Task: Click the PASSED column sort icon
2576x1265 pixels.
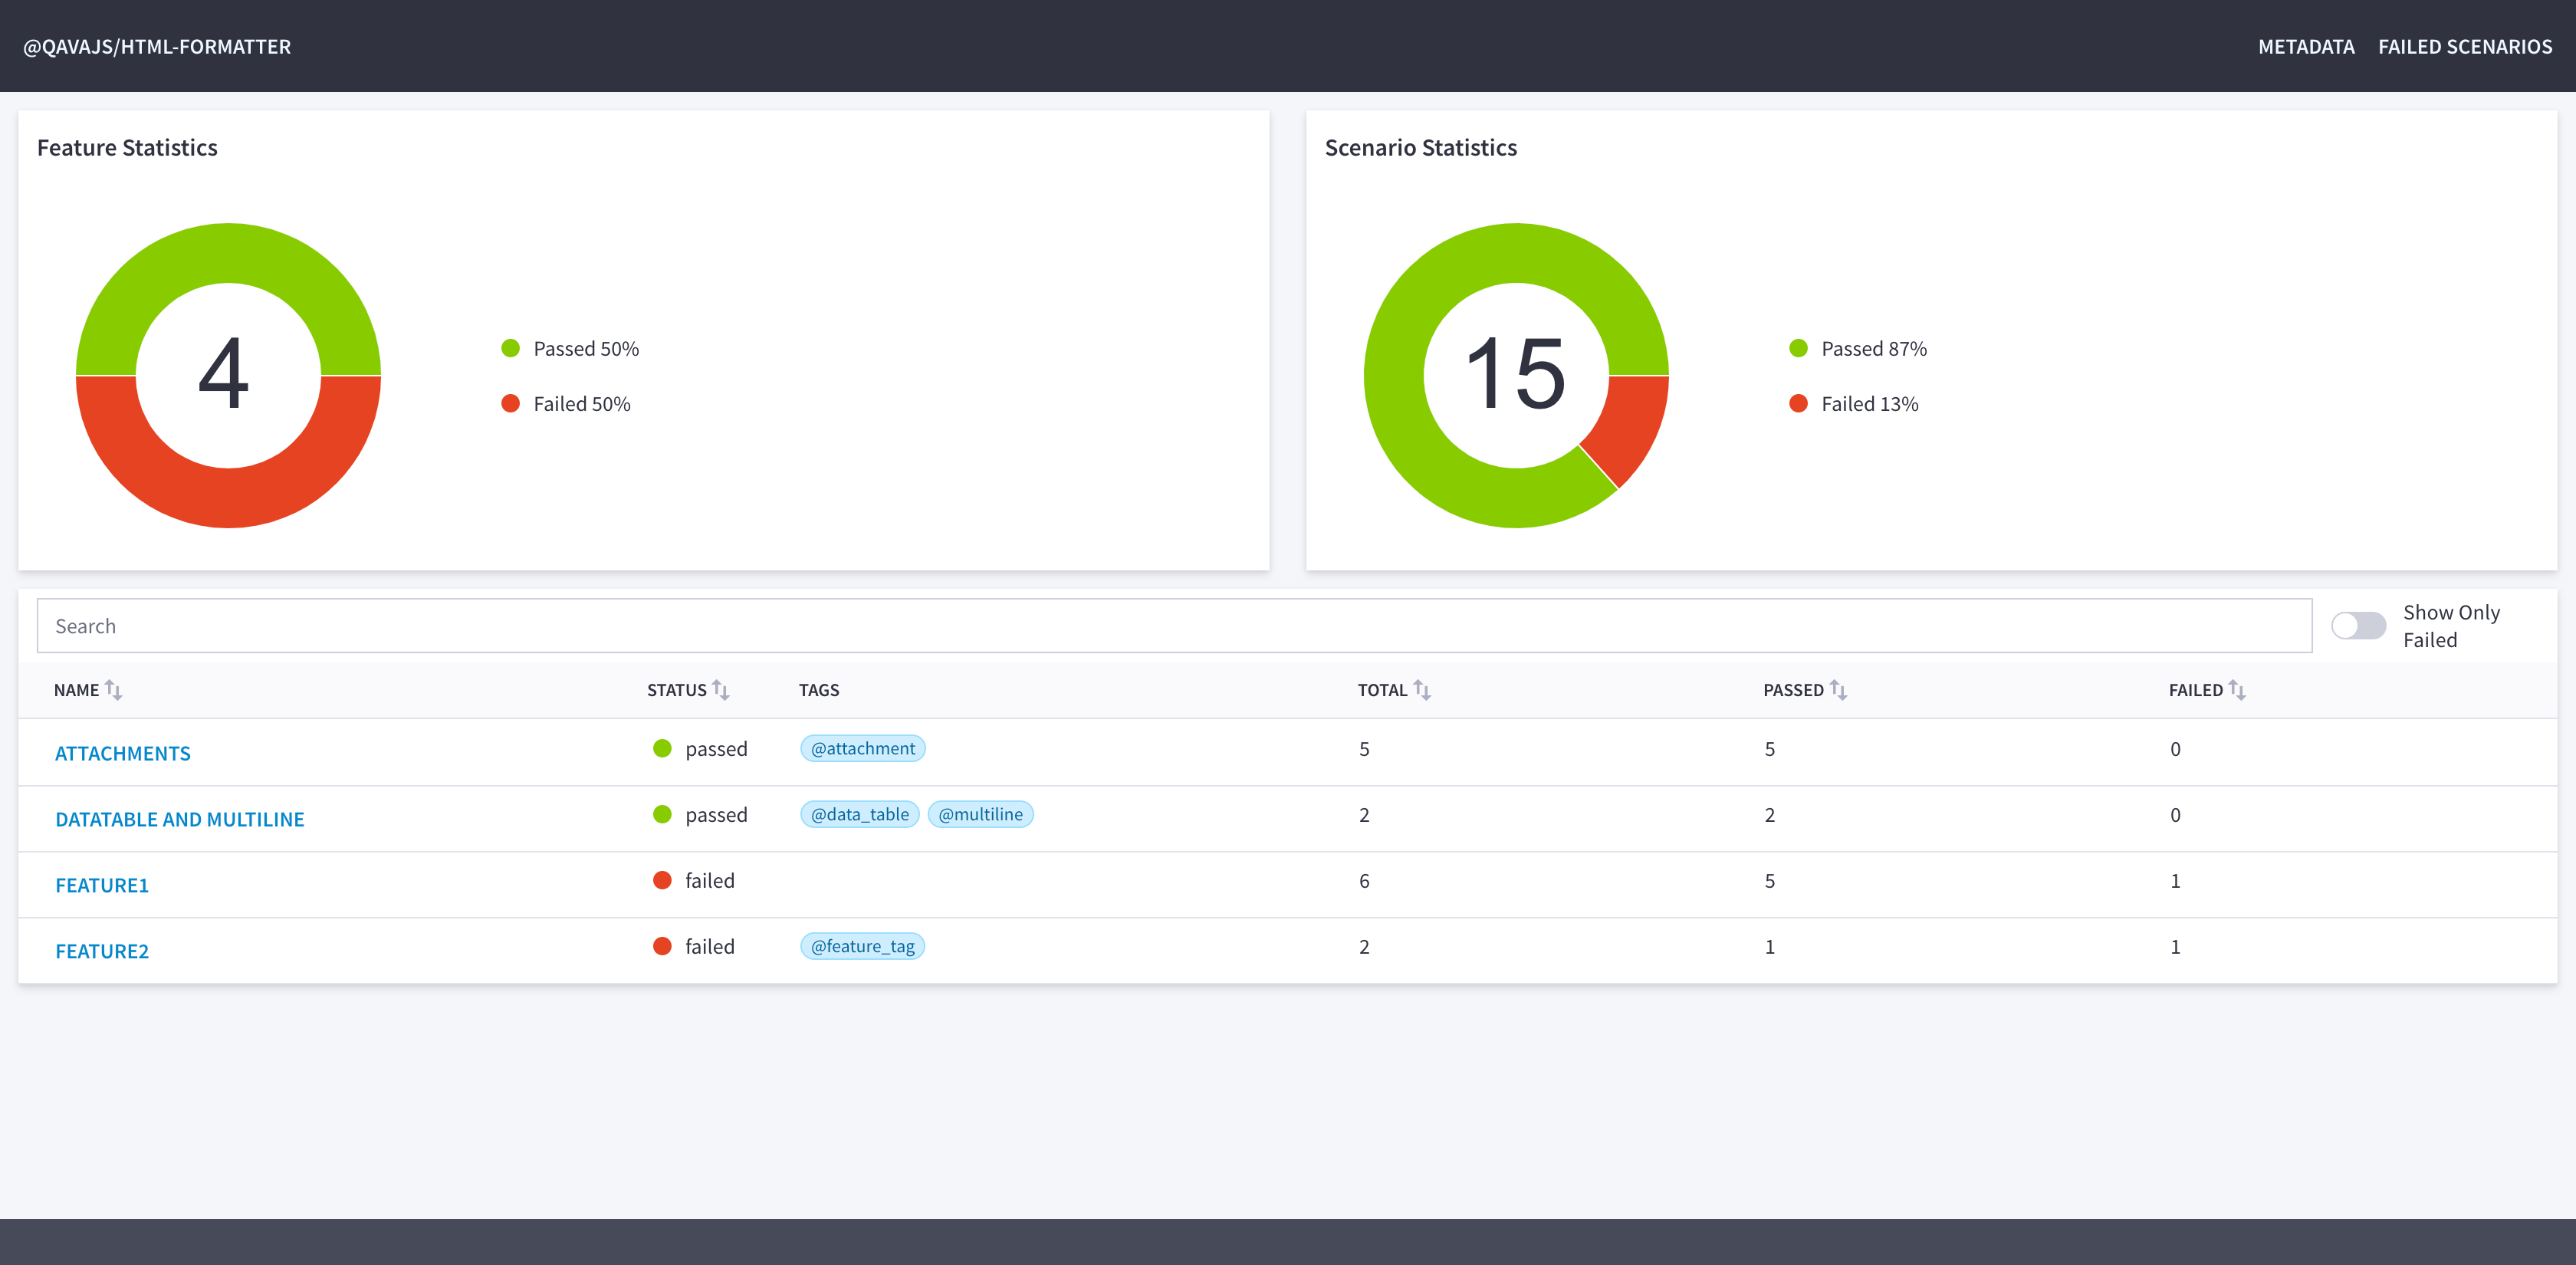Action: pos(1838,690)
